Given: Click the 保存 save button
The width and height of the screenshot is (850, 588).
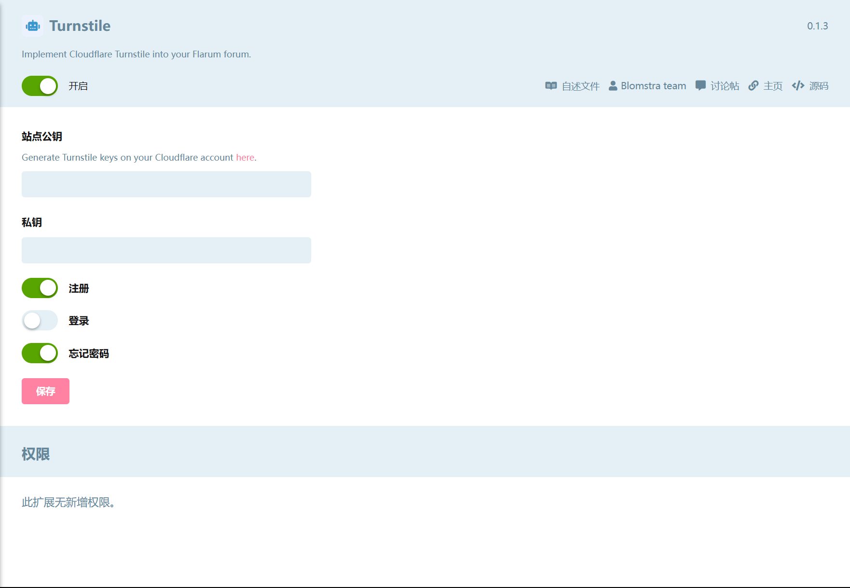Looking at the screenshot, I should [45, 391].
